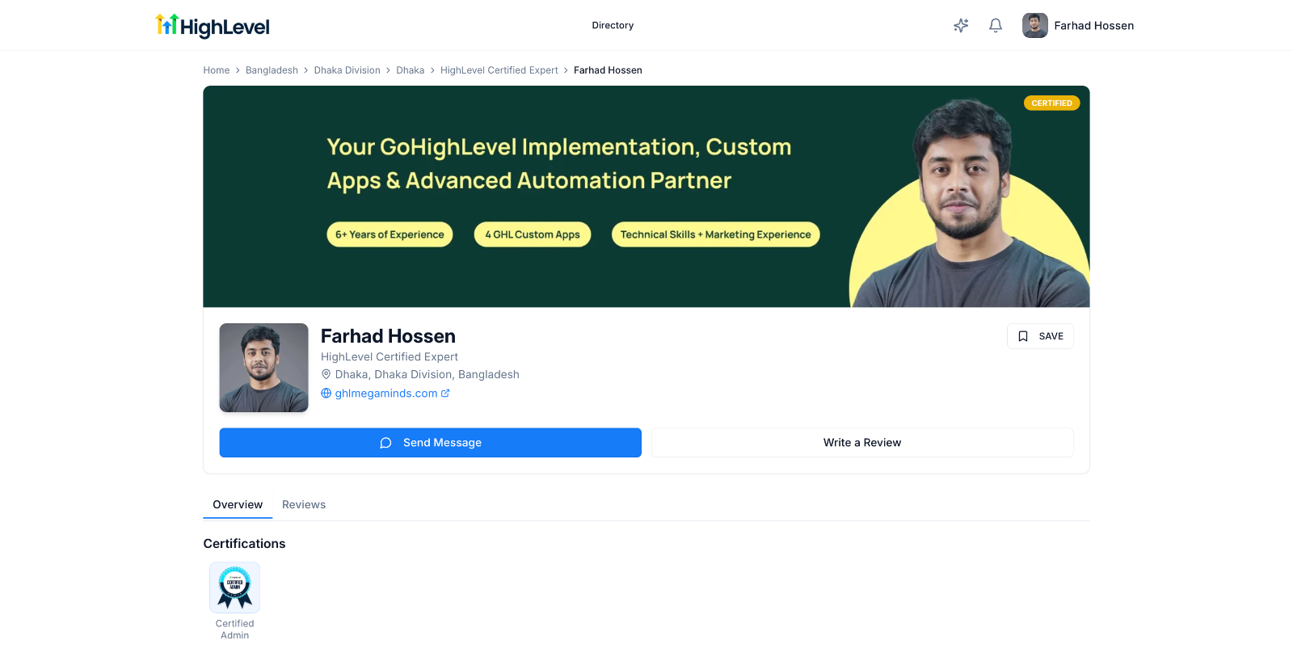Click the Certified Admin label text

(235, 630)
